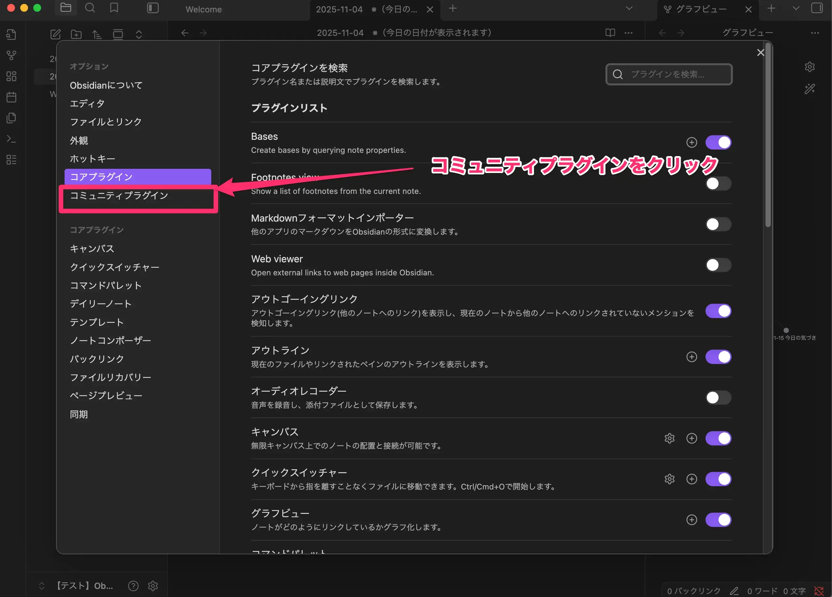832x597 pixels.
Task: Click the settings dialog scrollbar
Action: [x=768, y=135]
